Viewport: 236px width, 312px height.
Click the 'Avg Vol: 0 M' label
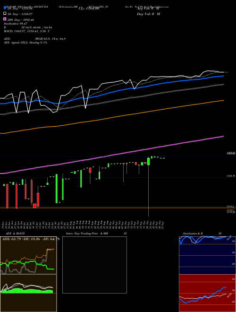[148, 9]
